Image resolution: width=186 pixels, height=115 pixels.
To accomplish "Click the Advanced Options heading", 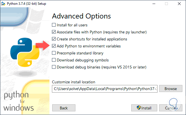I will [x=81, y=16].
